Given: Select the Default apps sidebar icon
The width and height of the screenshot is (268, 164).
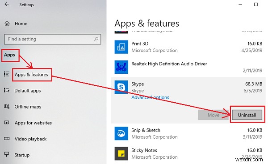Looking at the screenshot, I should pyautogui.click(x=7, y=90).
